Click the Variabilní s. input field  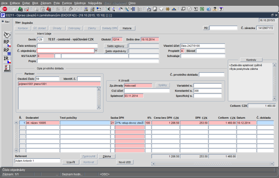pos(208,86)
